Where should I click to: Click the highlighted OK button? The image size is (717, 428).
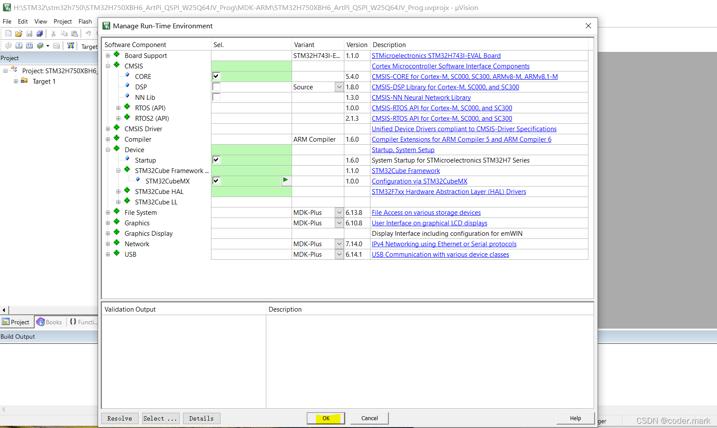326,418
